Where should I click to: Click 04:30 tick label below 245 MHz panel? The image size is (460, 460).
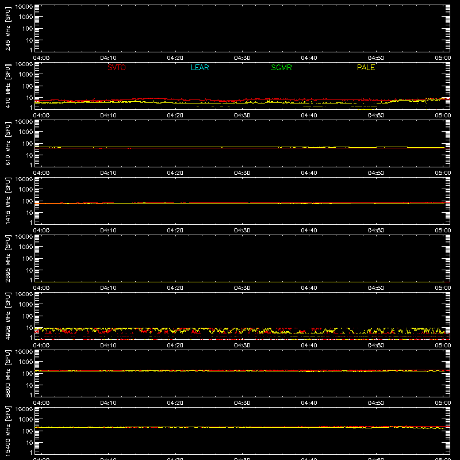coord(242,58)
